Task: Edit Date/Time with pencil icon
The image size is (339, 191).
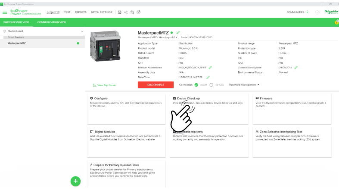Action: [208, 77]
